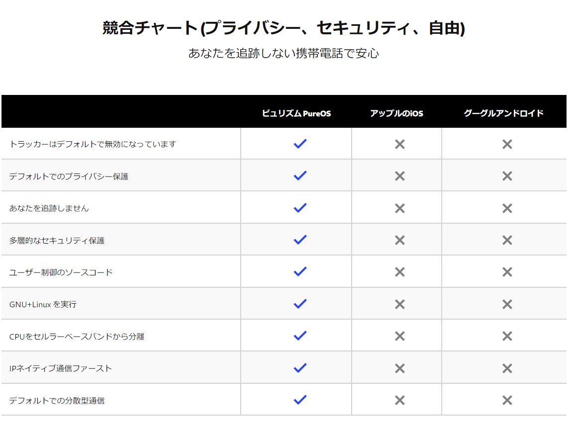Click Android cross in デフォルトでの分散型通信 row
Image resolution: width=567 pixels, height=429 pixels.
coord(507,400)
